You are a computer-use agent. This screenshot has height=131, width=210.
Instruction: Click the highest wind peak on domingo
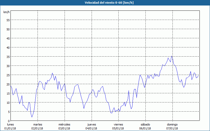point(172,56)
